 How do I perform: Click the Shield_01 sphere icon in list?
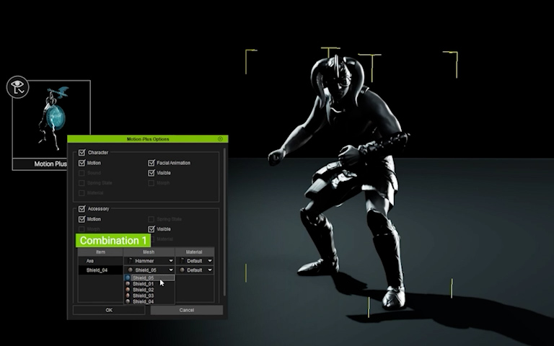128,284
